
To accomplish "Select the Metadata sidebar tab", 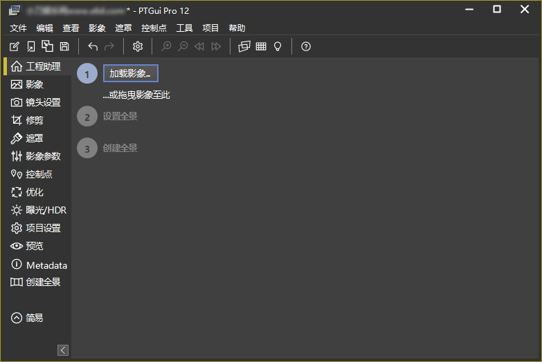I will (39, 265).
